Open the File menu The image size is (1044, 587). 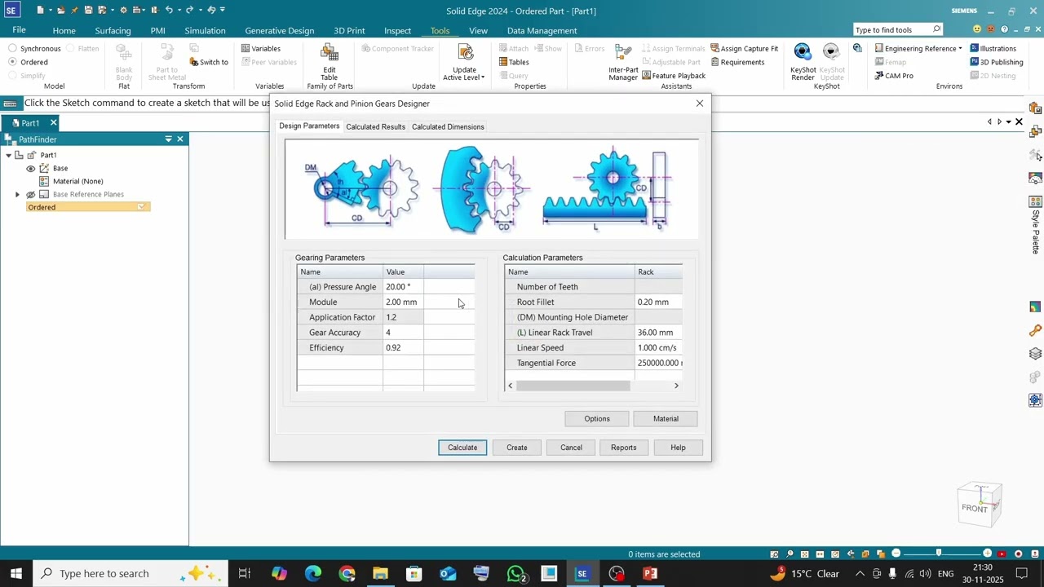point(19,30)
